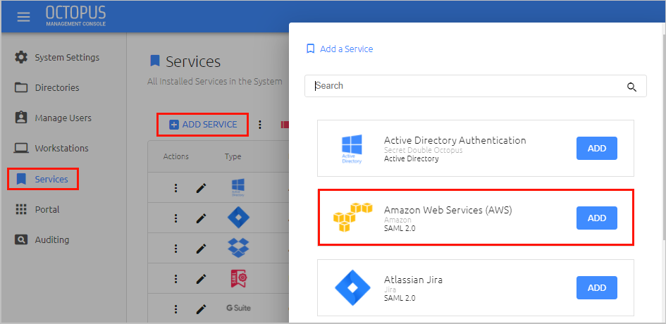This screenshot has height=324, width=666.
Task: Open actions menu for the SAML service row
Action: pos(176,278)
